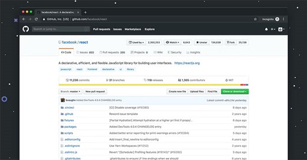
Task: Click the GitHub Octocat logo
Action: [26, 29]
